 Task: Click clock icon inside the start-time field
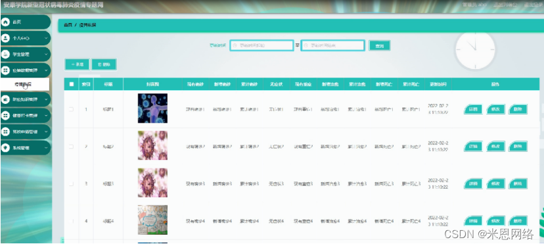(x=235, y=45)
